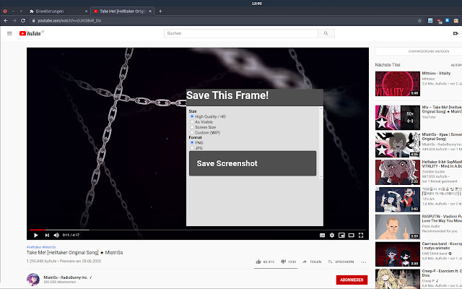Save the video via SPEICHERN
Image resolution: width=462 pixels, height=289 pixels.
[341, 262]
